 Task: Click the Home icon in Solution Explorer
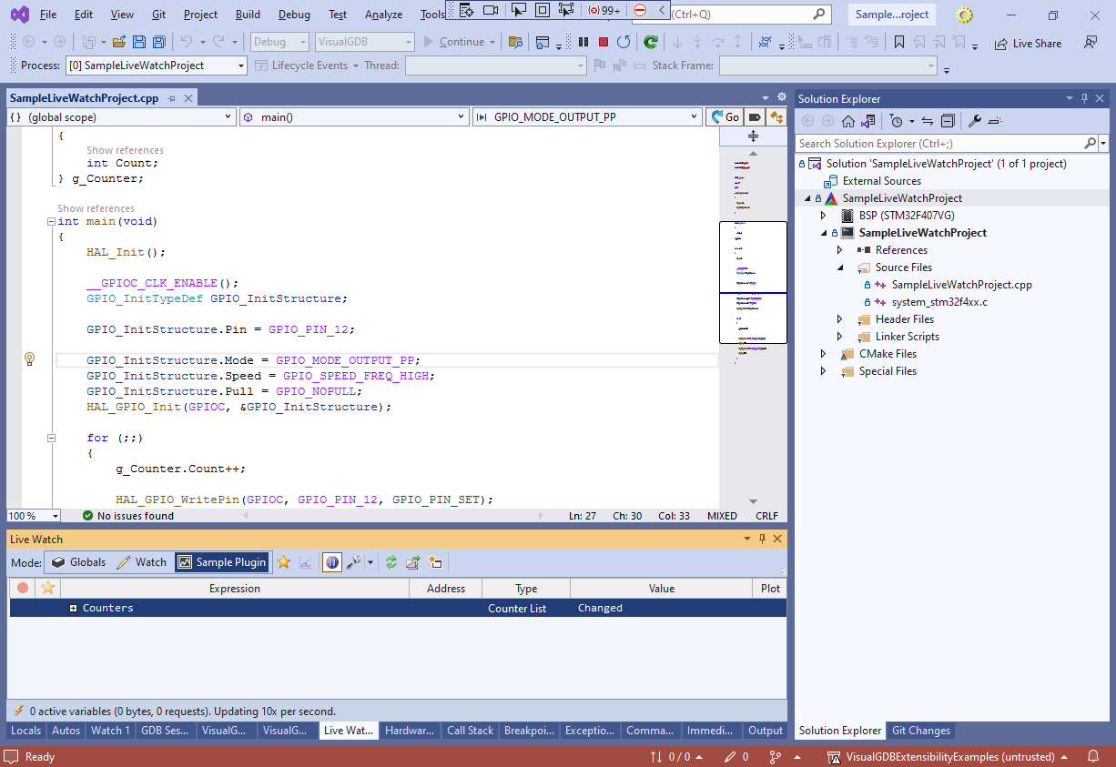847,121
